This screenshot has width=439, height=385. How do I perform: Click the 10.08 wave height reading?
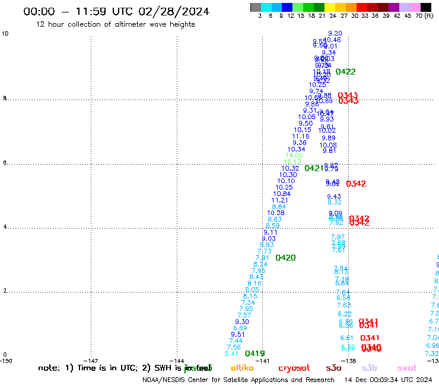[x=328, y=145]
